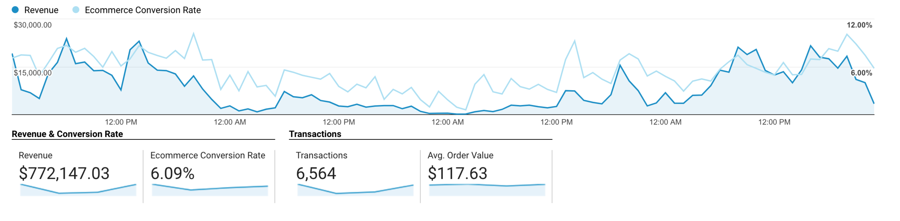This screenshot has height=221, width=900.
Task: Click the 12.00% axis label
Action: [x=859, y=25]
